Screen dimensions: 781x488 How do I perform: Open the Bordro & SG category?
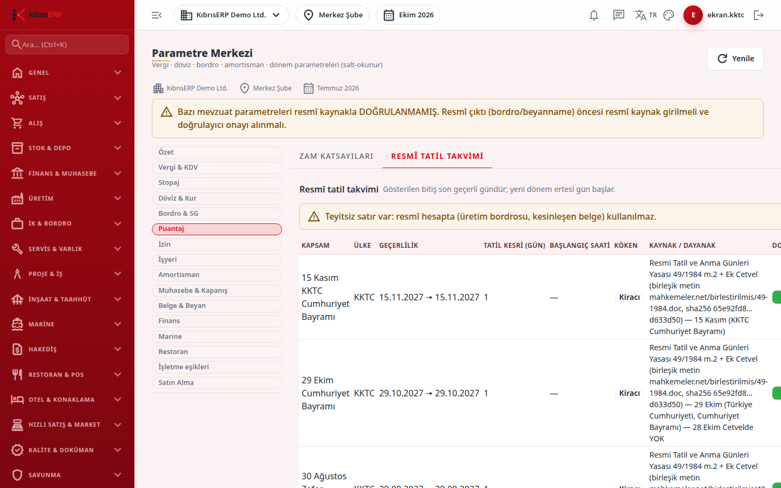pyautogui.click(x=217, y=214)
